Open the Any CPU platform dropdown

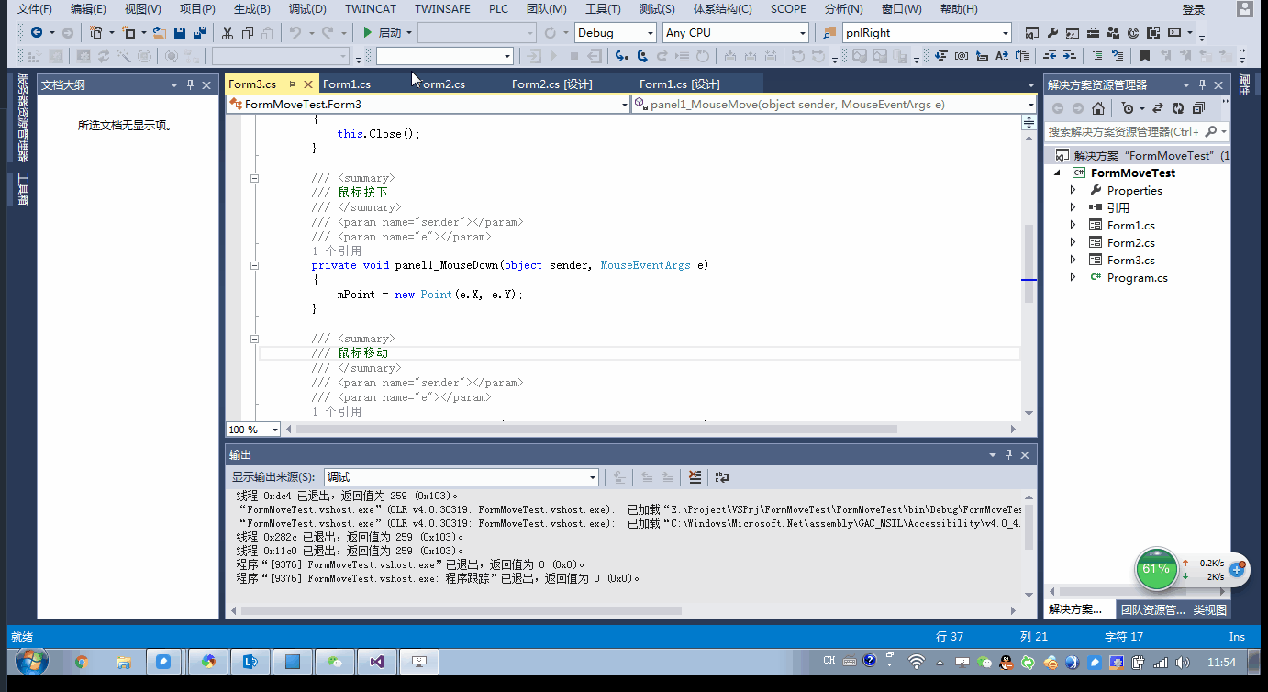click(803, 33)
